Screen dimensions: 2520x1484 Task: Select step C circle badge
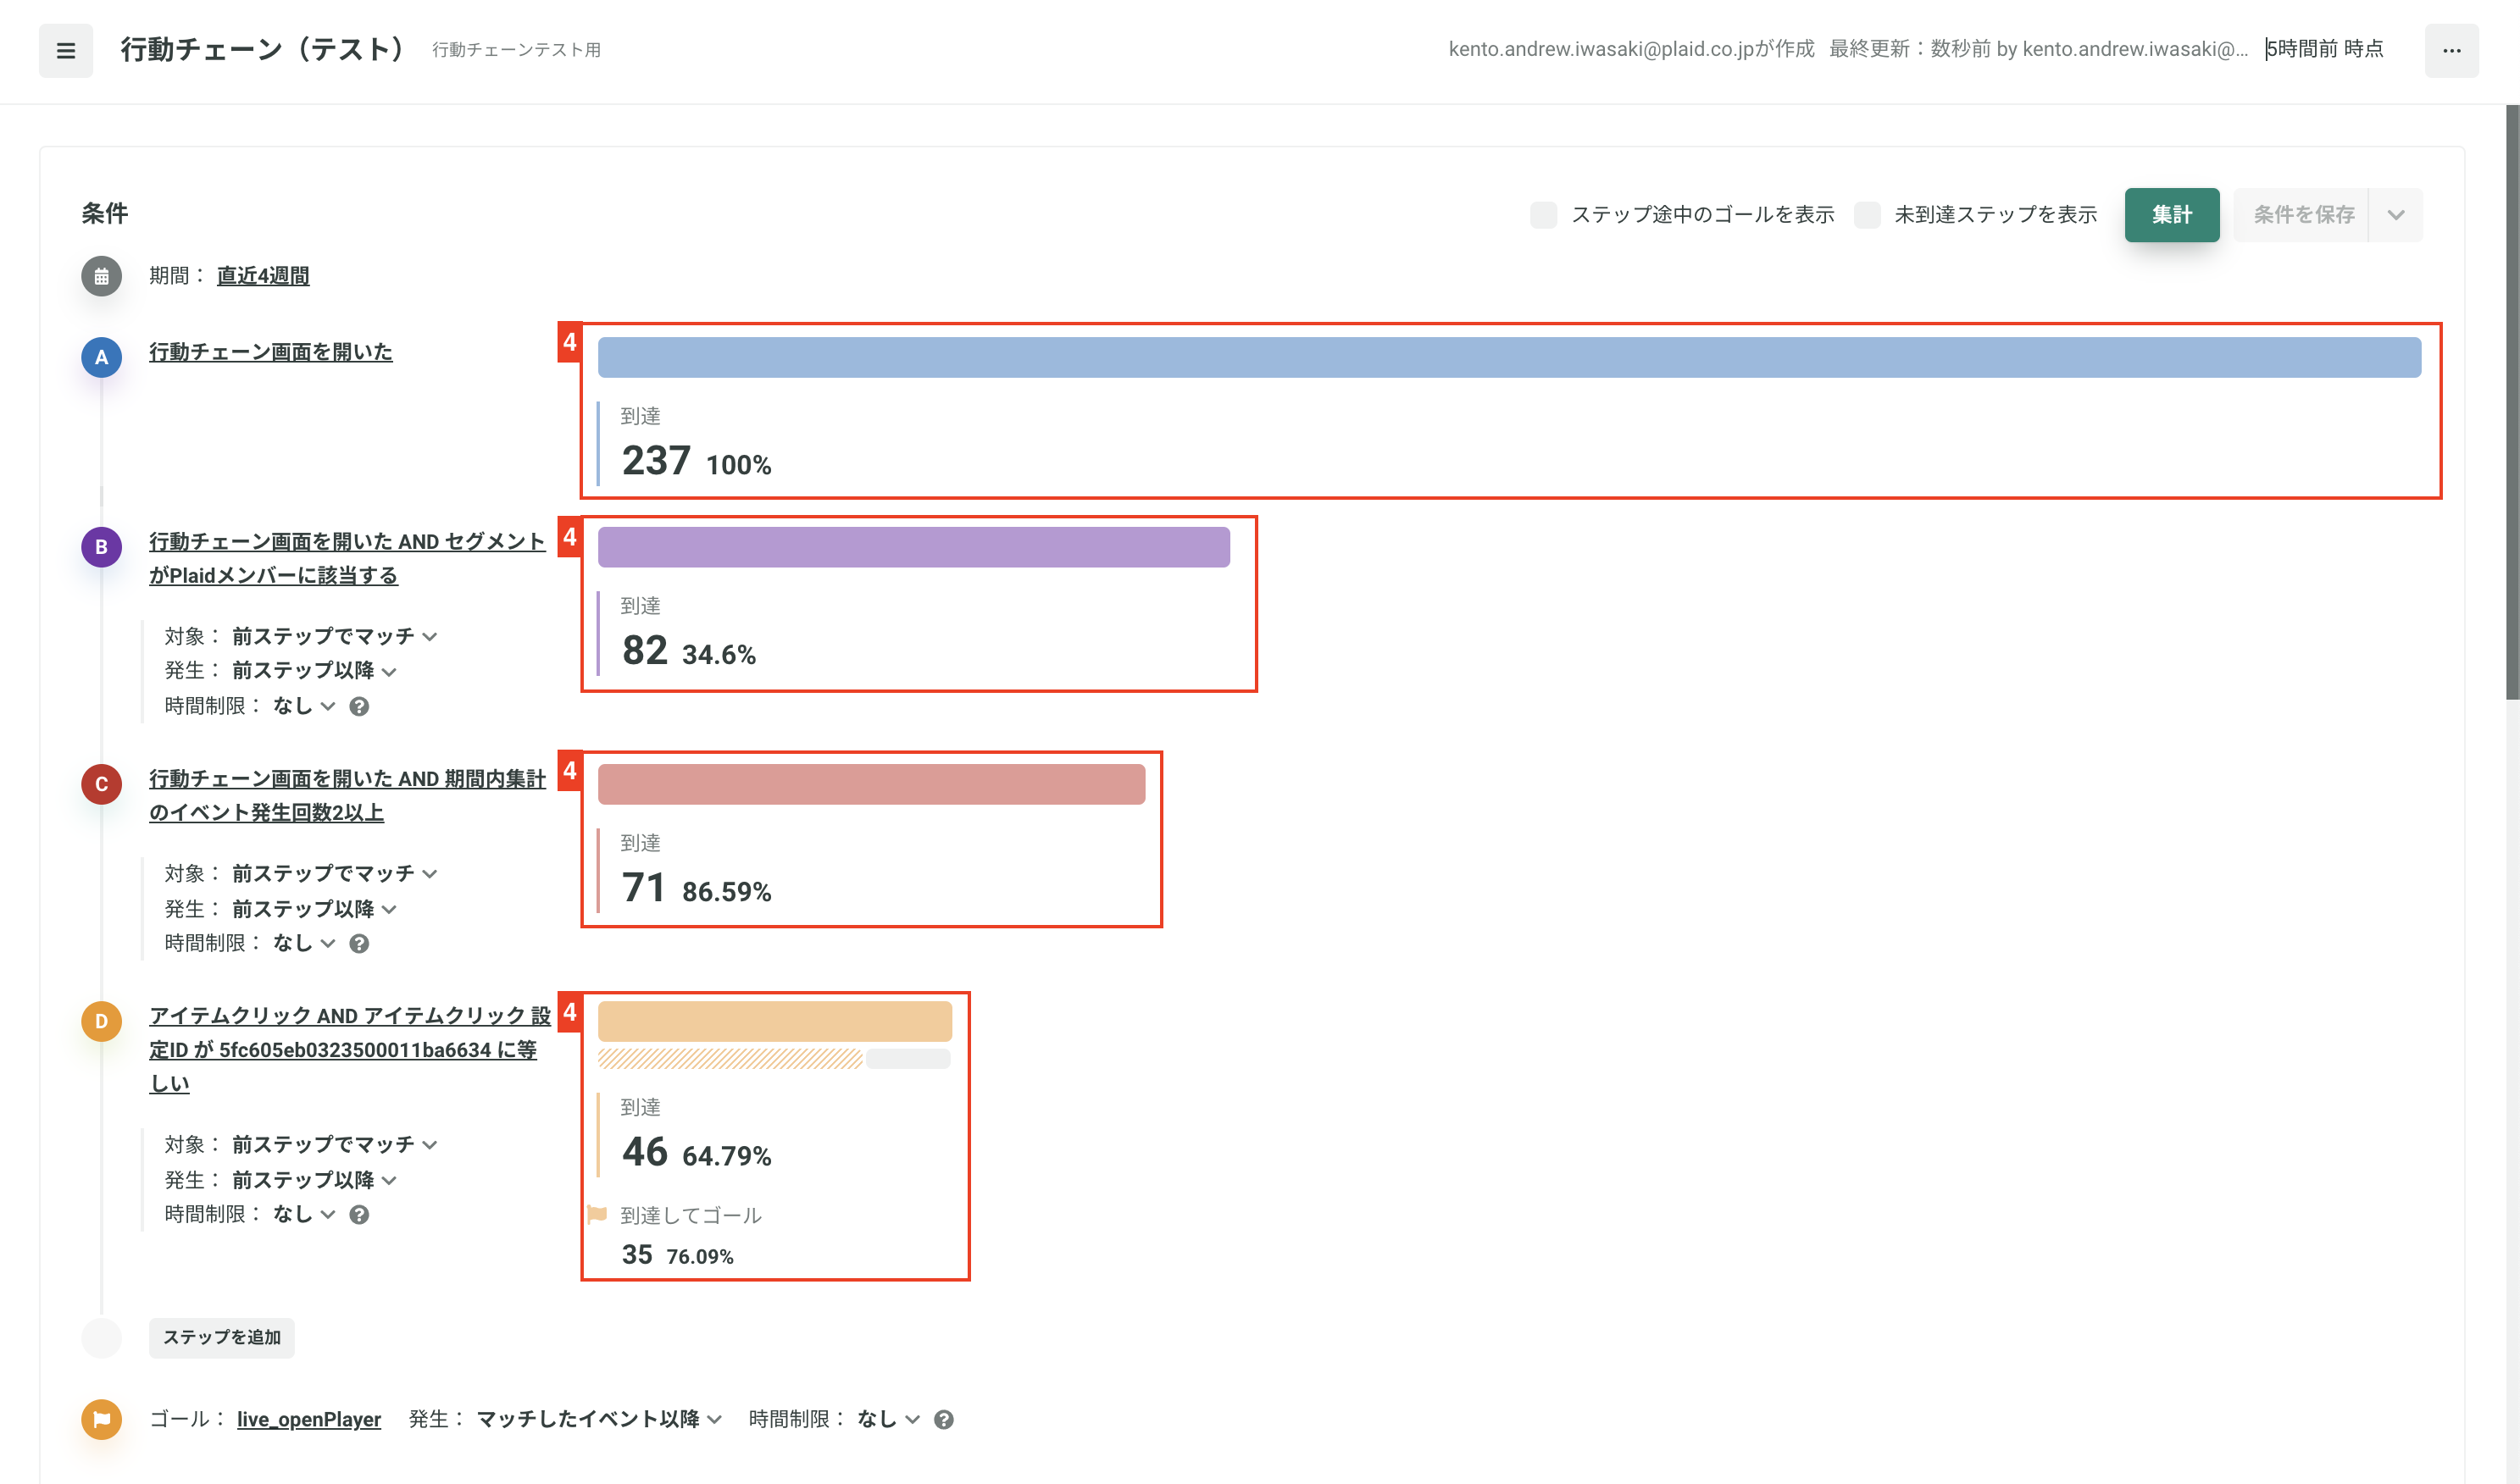101,784
